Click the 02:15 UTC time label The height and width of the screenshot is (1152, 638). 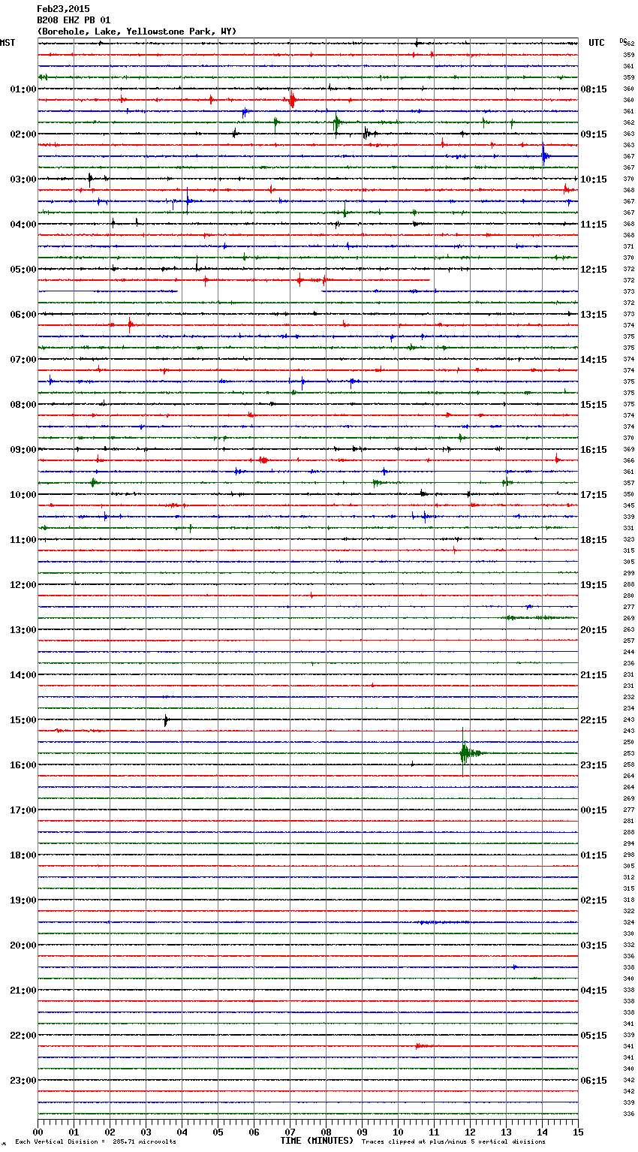click(x=594, y=900)
